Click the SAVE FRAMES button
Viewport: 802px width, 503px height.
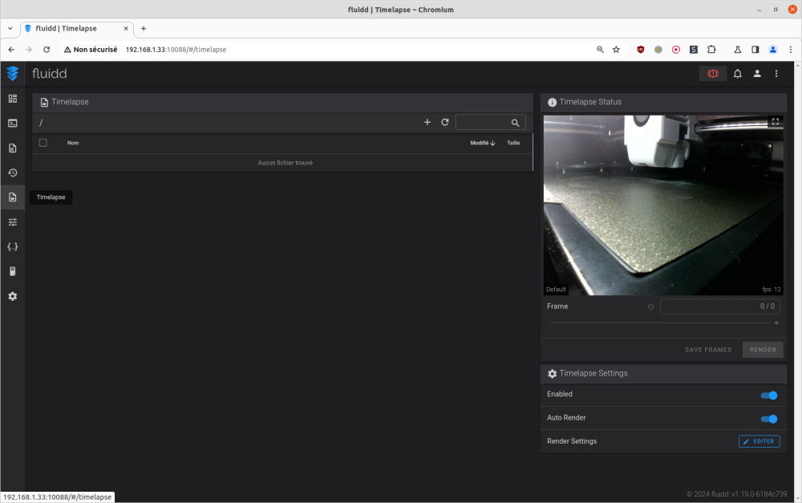[x=708, y=350]
